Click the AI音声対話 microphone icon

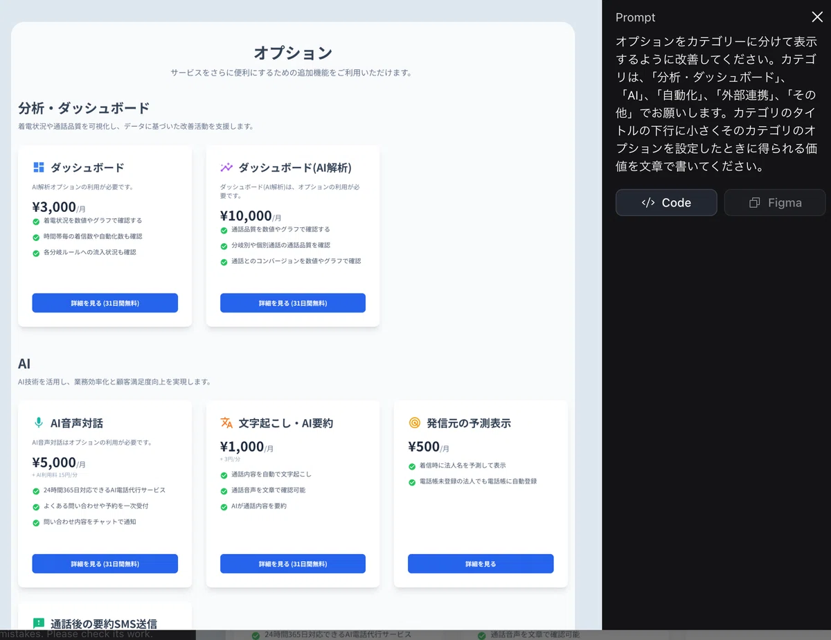coord(39,423)
